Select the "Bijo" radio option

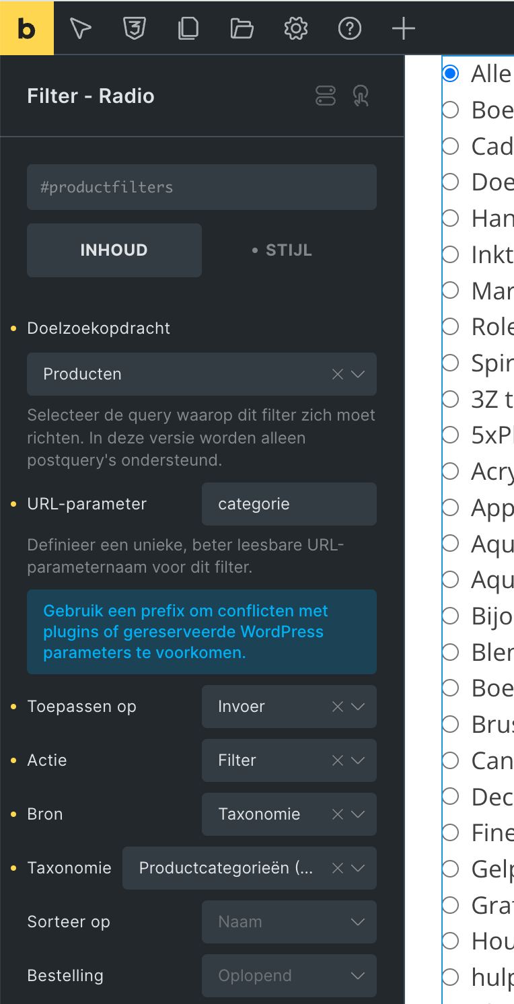tap(451, 615)
